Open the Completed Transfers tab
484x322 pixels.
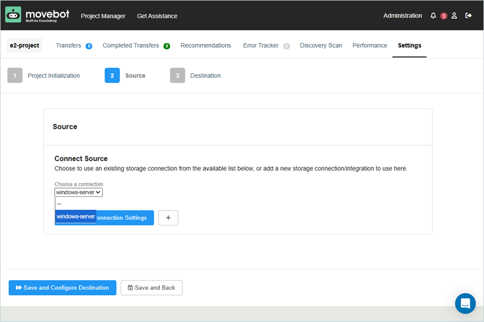131,46
